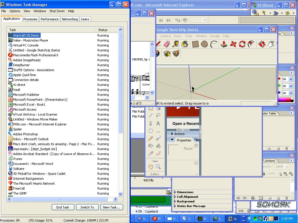Open the Camera menu in SketchUp

click(x=165, y=36)
